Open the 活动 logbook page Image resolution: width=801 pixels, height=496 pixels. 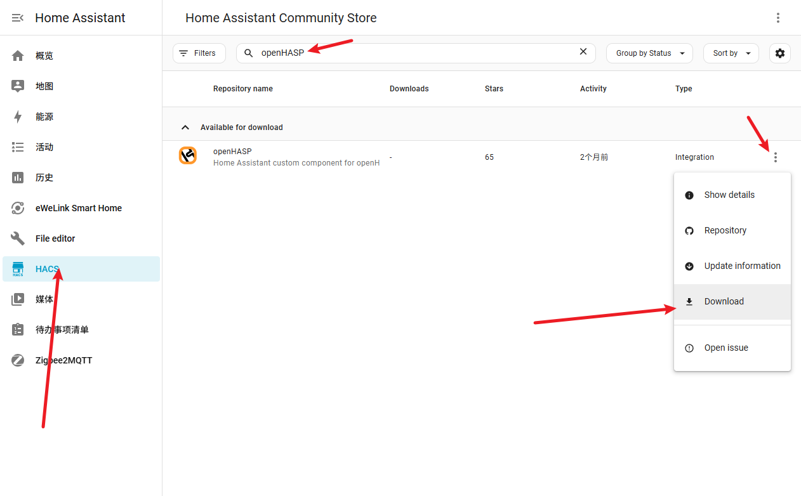coord(81,147)
